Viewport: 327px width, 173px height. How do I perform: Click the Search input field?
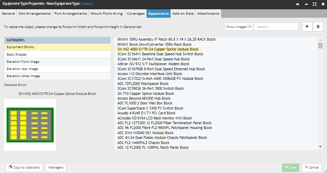point(276,27)
